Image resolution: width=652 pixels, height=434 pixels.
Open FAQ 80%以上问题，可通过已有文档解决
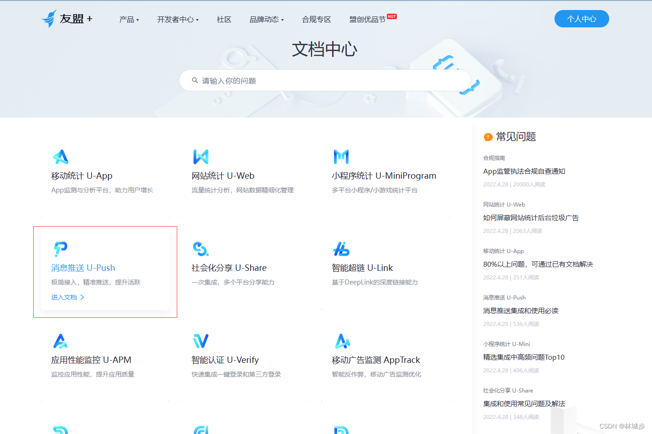(538, 264)
